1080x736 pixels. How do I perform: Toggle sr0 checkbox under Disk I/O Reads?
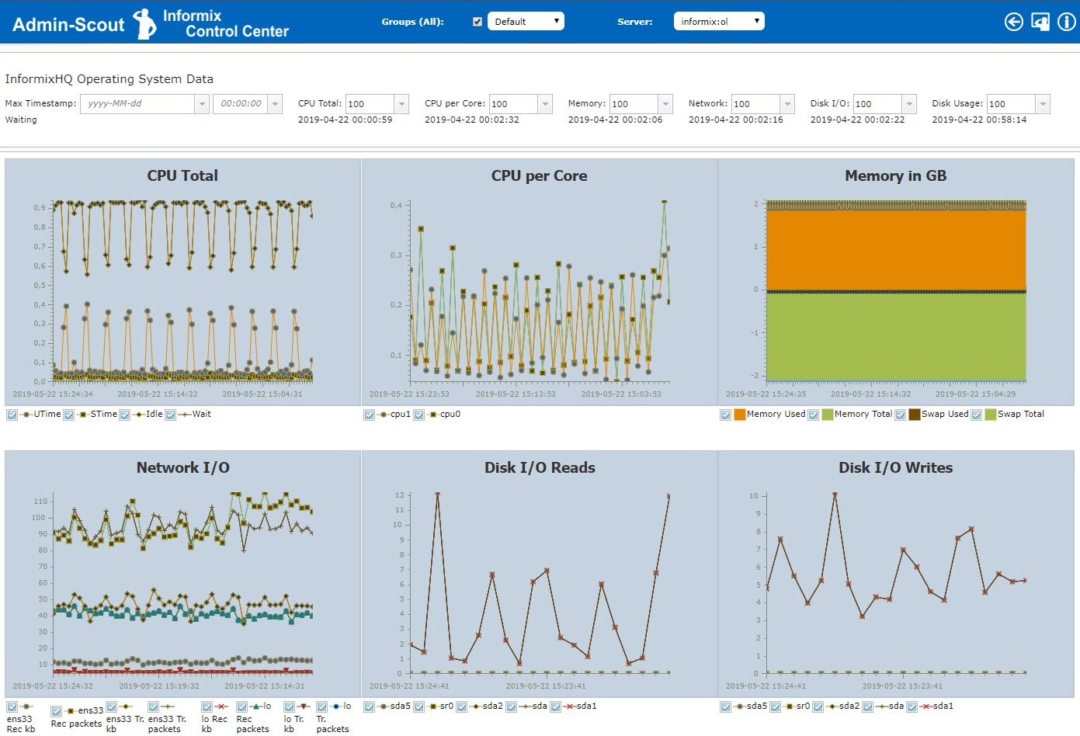point(419,706)
